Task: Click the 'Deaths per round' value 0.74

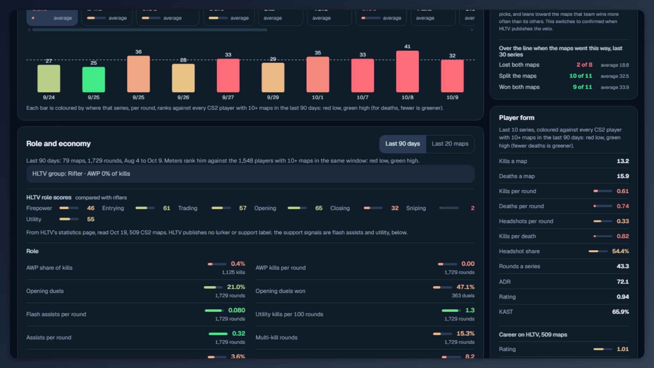Action: pos(623,206)
